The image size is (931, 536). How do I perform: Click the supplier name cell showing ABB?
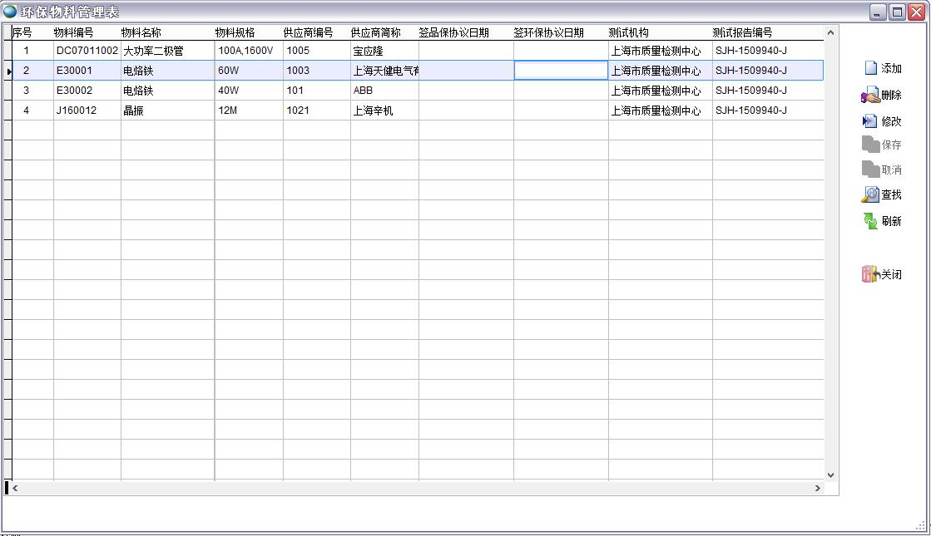383,91
